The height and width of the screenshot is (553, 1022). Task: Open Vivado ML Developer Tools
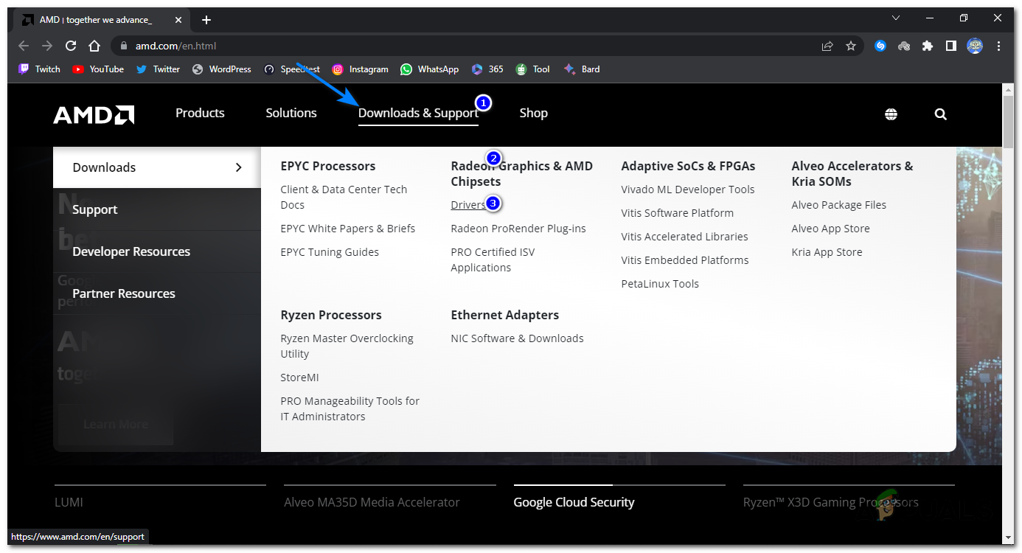click(687, 189)
